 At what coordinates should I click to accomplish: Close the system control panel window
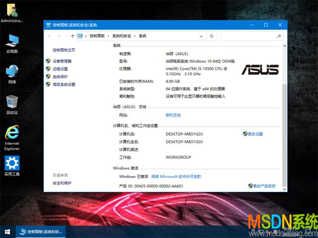280,25
